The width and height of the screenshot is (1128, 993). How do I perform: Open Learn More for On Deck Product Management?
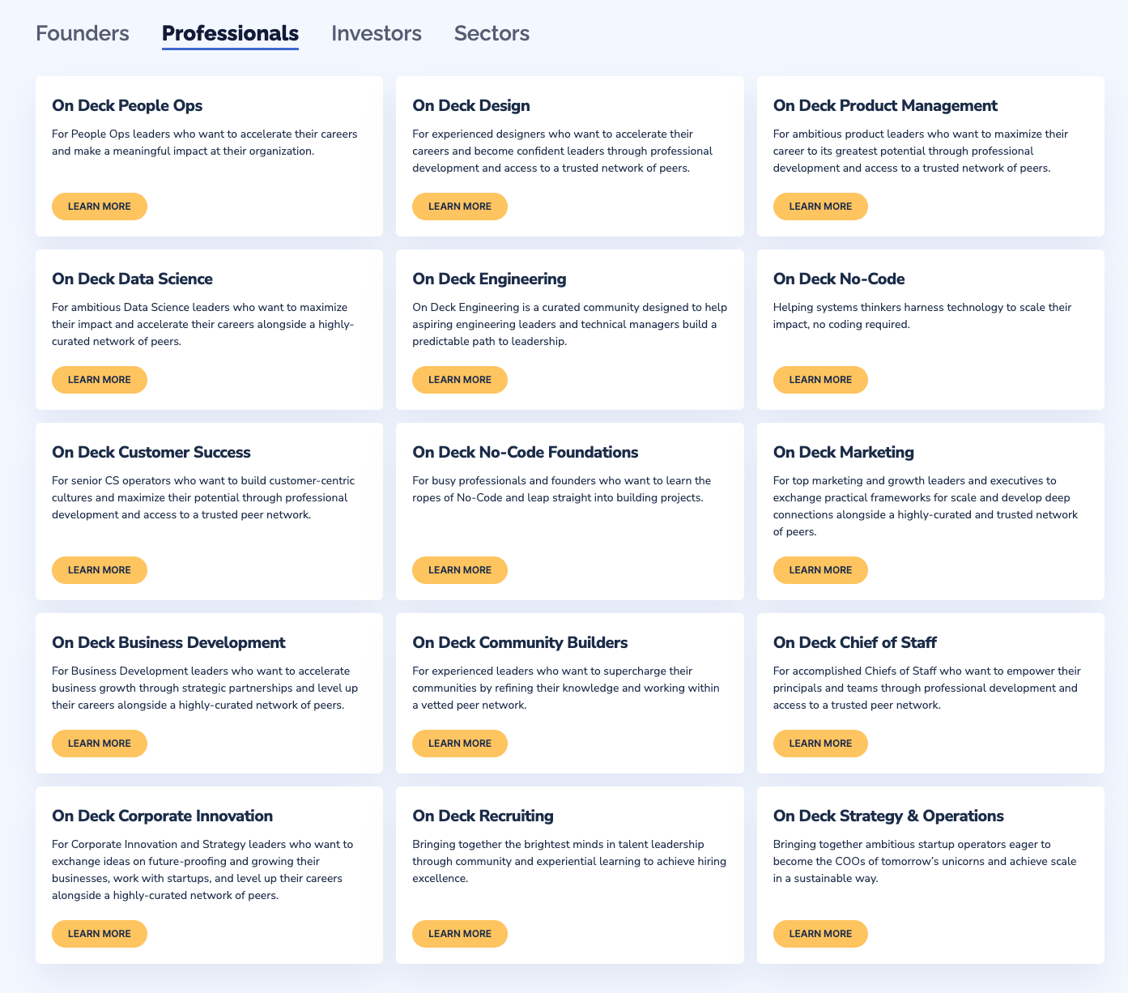tap(820, 207)
